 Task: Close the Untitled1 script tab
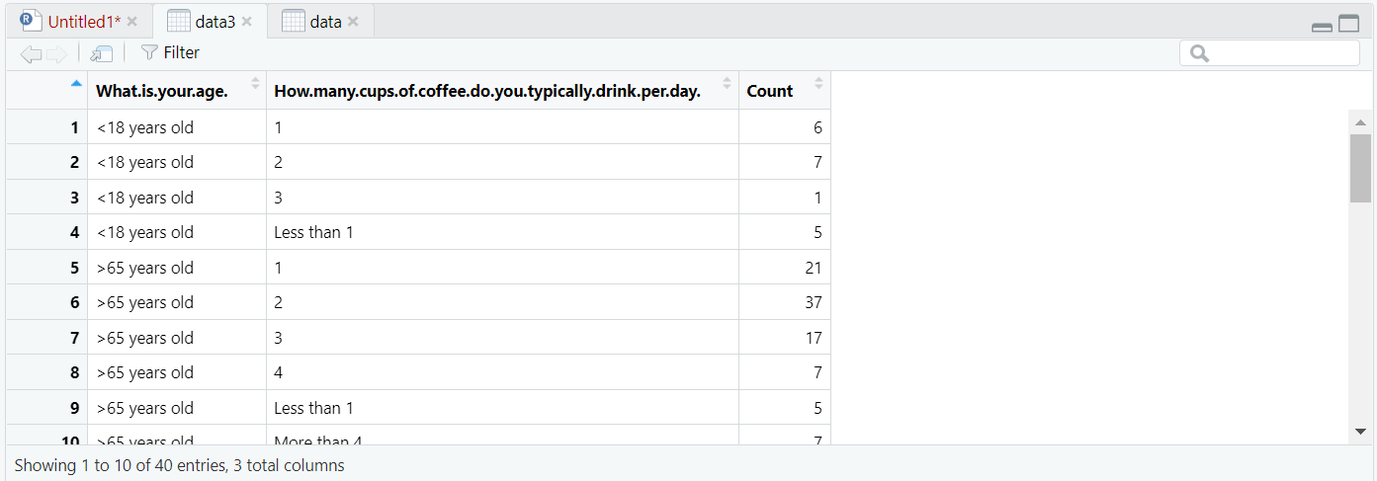[132, 22]
